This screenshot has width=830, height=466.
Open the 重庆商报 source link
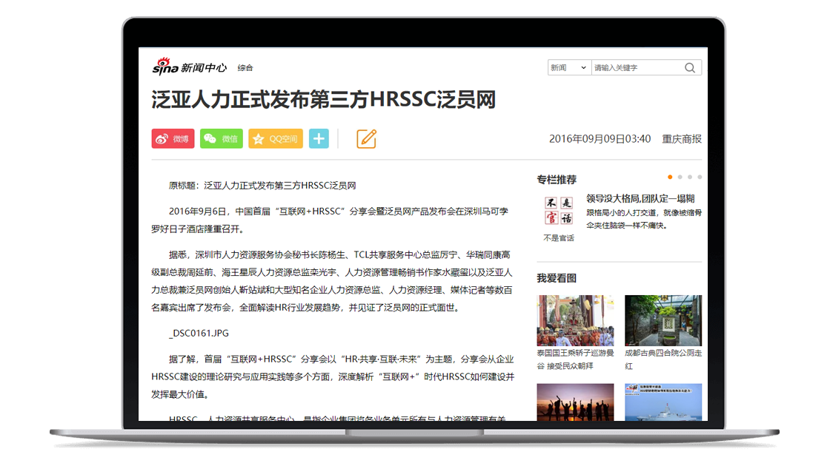pos(682,139)
